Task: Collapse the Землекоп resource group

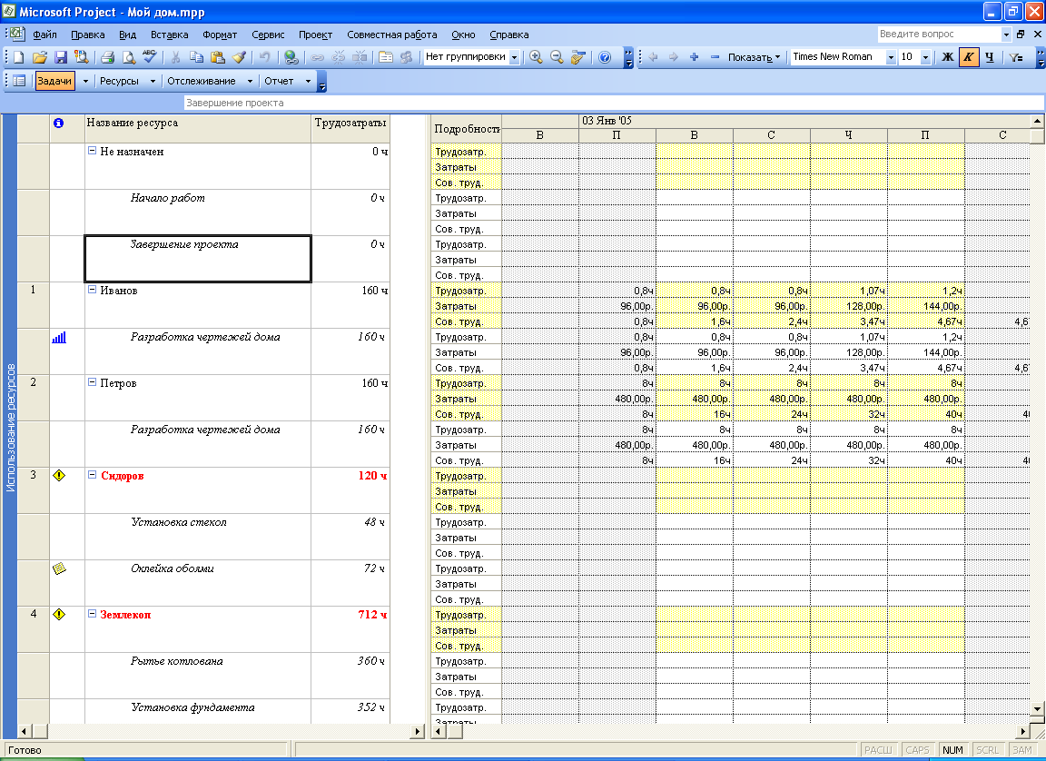Action: [92, 614]
